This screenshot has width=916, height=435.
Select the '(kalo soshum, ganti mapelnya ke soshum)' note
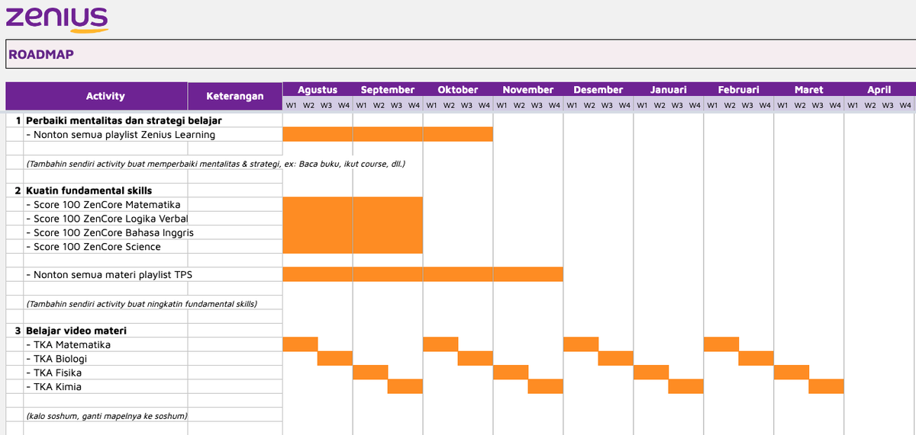(107, 416)
